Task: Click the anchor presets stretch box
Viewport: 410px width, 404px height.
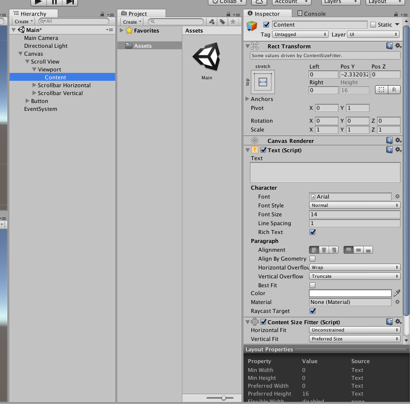Action: [x=263, y=82]
